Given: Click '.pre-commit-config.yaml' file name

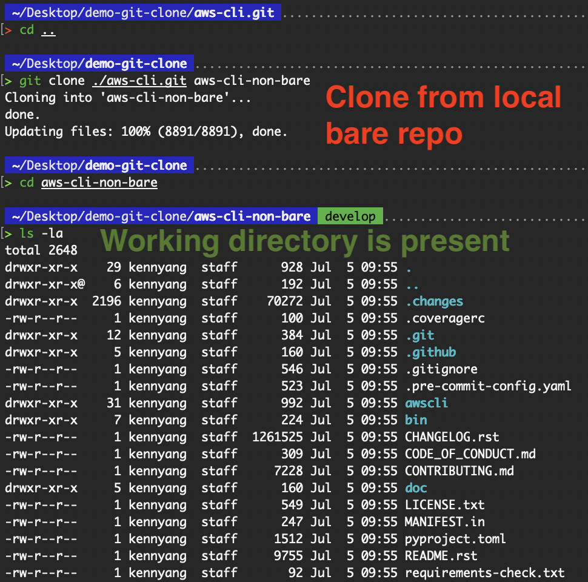Looking at the screenshot, I should [489, 386].
